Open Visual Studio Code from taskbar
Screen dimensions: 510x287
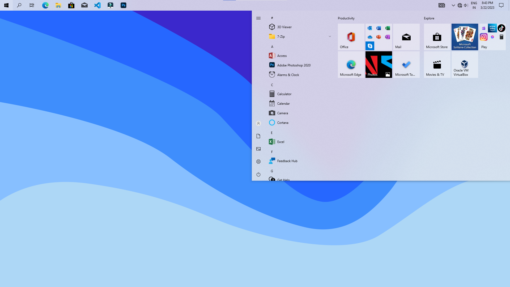point(97,5)
